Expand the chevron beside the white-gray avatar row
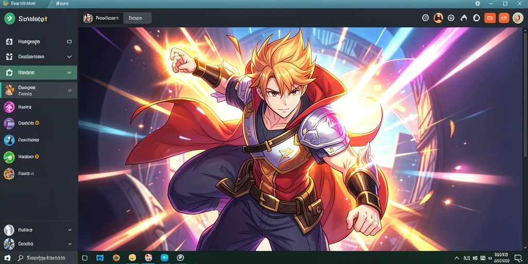 (70, 230)
